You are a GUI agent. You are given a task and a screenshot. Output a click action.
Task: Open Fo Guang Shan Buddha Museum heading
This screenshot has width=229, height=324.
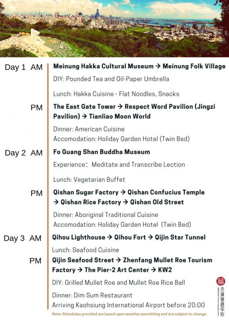coord(102,152)
